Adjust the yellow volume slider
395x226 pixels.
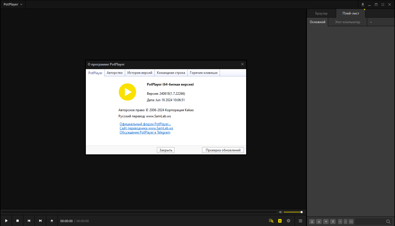(293, 212)
